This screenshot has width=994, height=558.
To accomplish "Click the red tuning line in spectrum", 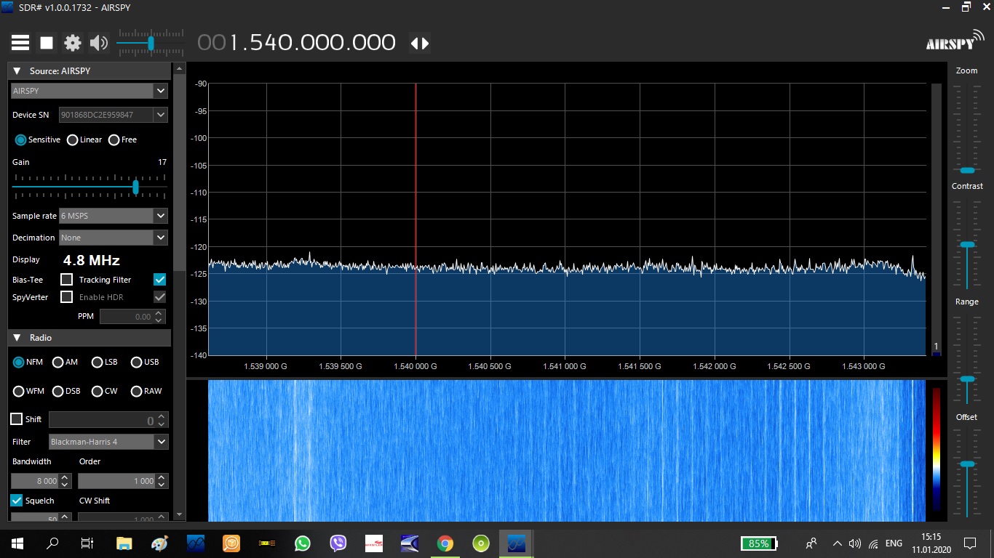I will click(416, 219).
